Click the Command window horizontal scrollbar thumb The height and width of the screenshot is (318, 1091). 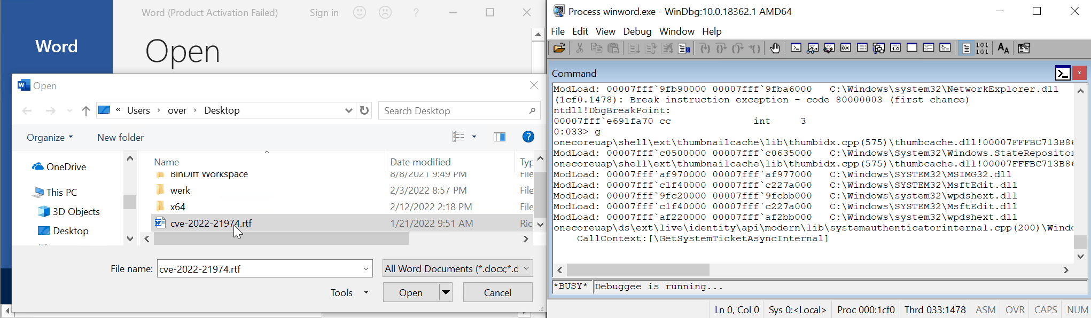coord(638,270)
